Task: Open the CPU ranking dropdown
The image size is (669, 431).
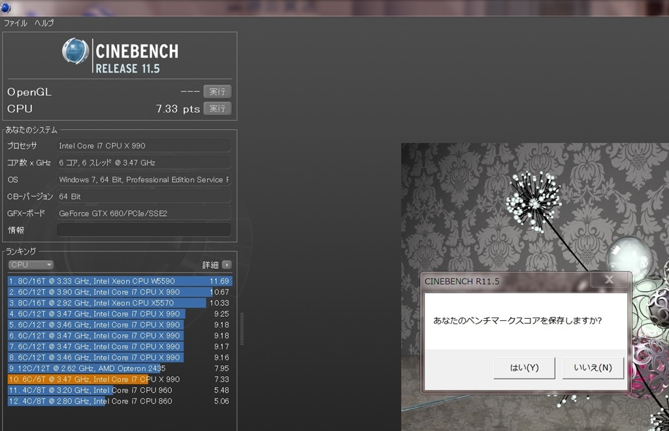Action: (31, 265)
